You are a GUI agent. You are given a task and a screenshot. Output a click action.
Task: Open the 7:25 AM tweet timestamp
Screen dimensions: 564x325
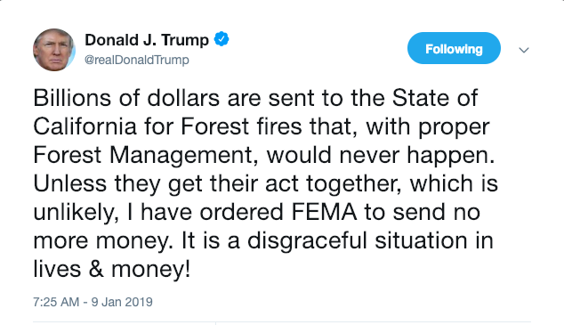(56, 302)
